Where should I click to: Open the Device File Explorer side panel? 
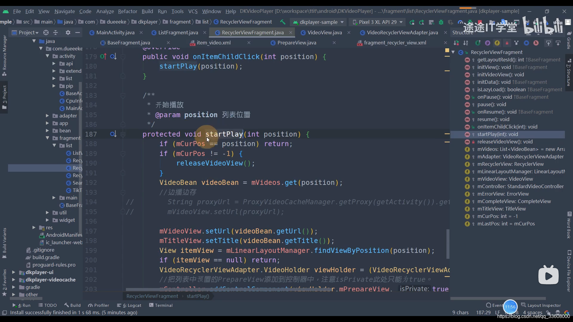click(569, 271)
